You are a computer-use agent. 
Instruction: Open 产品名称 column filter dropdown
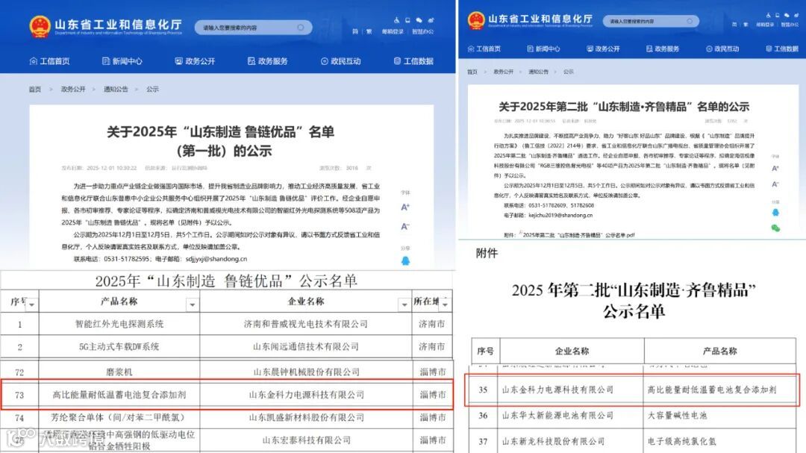pos(193,304)
